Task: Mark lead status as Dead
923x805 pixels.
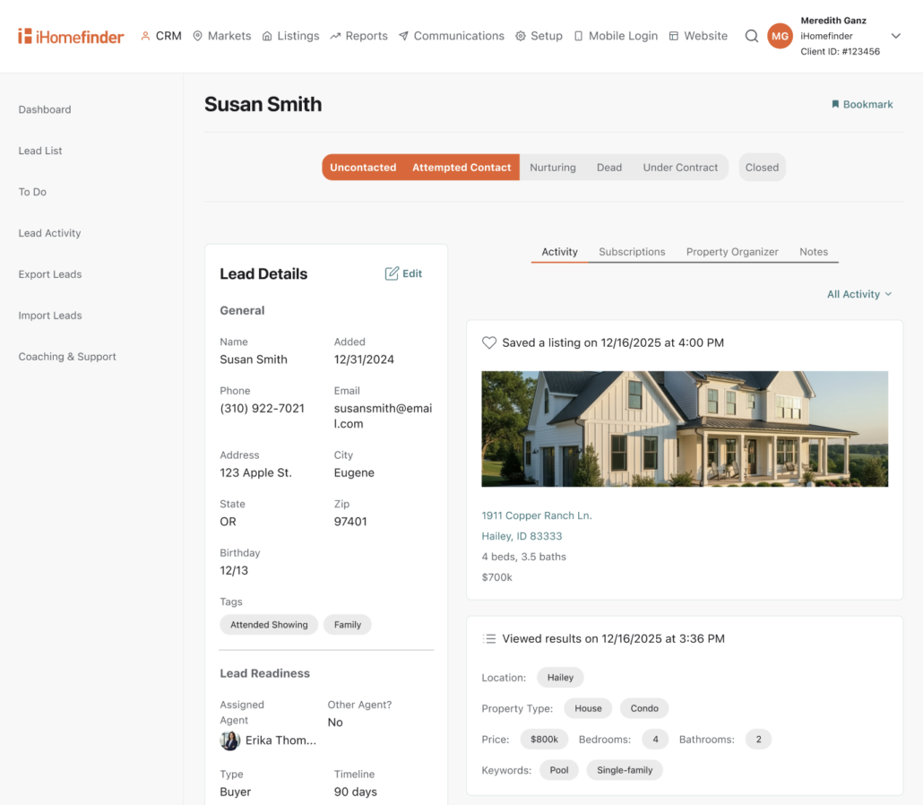Action: (609, 168)
